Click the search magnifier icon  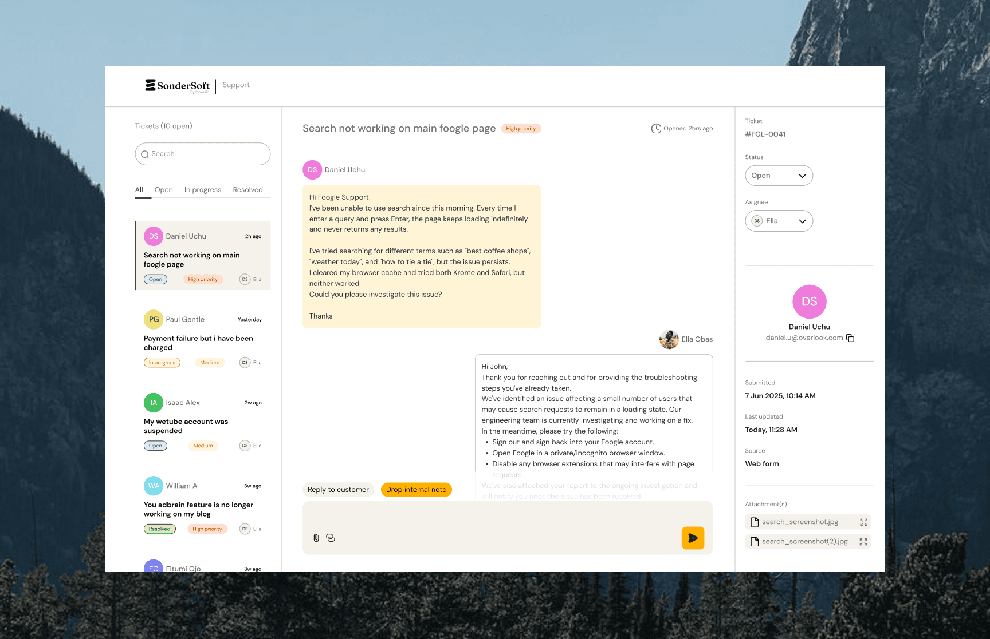point(145,154)
